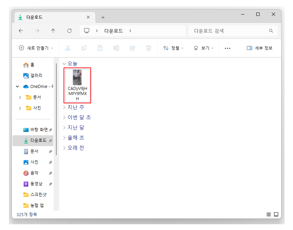Click the Share icon on the toolbar
The image size is (293, 230).
pyautogui.click(x=132, y=48)
